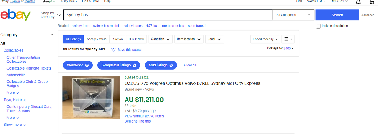Expand the Show more categories link
Viewport: 378px width, 134px height.
15,125
